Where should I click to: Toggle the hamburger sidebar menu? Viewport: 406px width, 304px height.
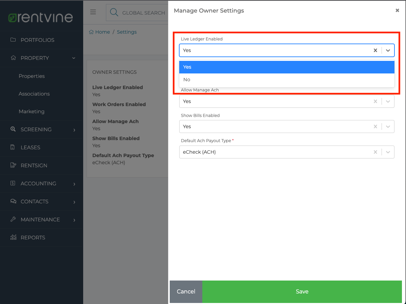coord(93,12)
